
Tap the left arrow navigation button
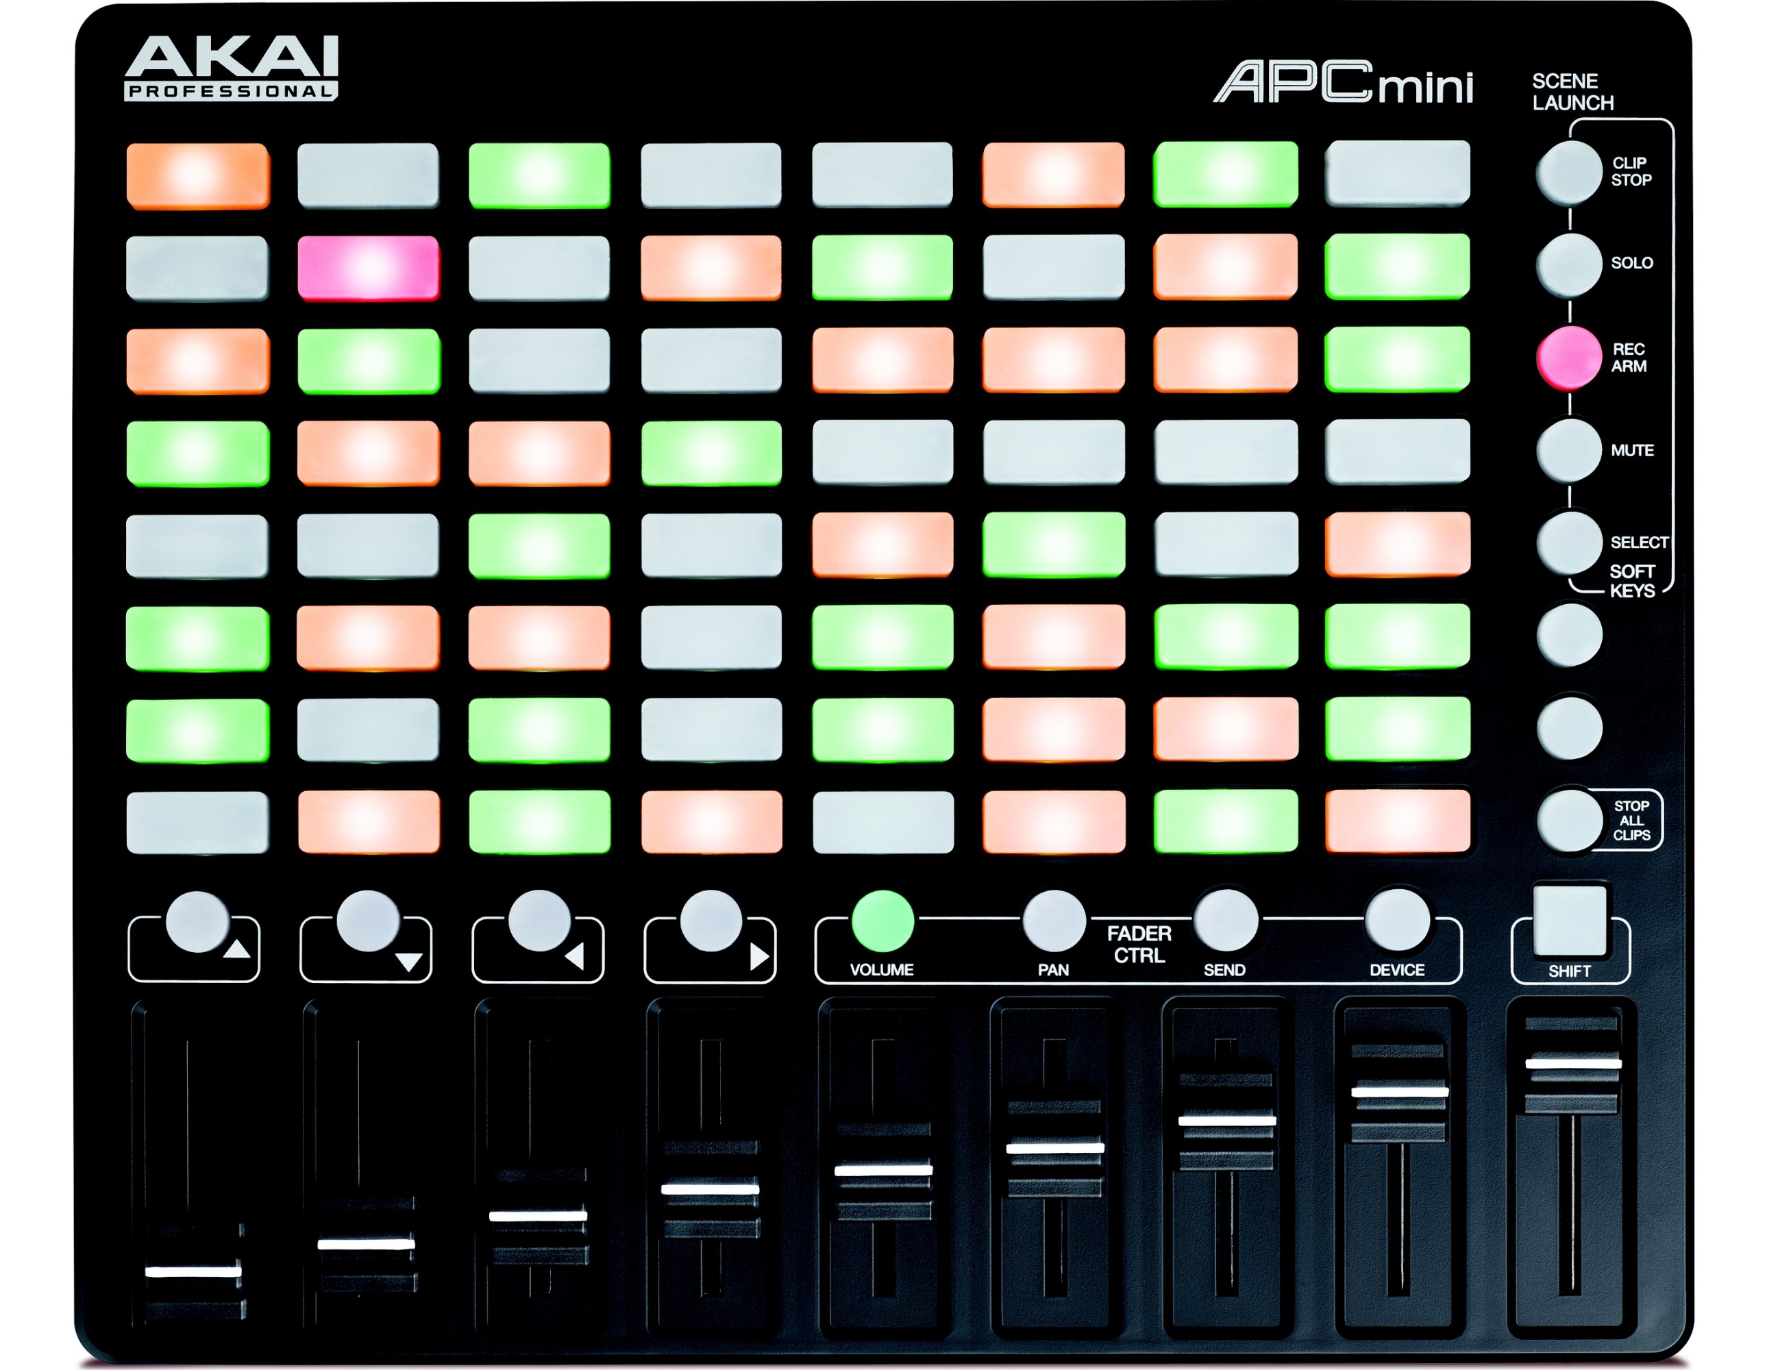pyautogui.click(x=540, y=922)
